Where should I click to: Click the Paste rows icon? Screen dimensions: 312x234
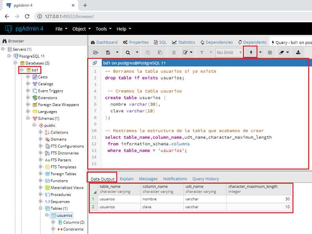160,53
